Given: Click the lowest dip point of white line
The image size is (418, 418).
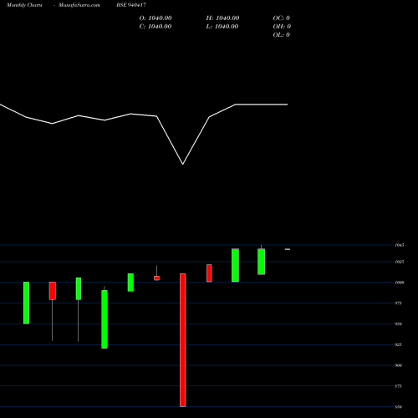Looking at the screenshot, I should click(183, 164).
